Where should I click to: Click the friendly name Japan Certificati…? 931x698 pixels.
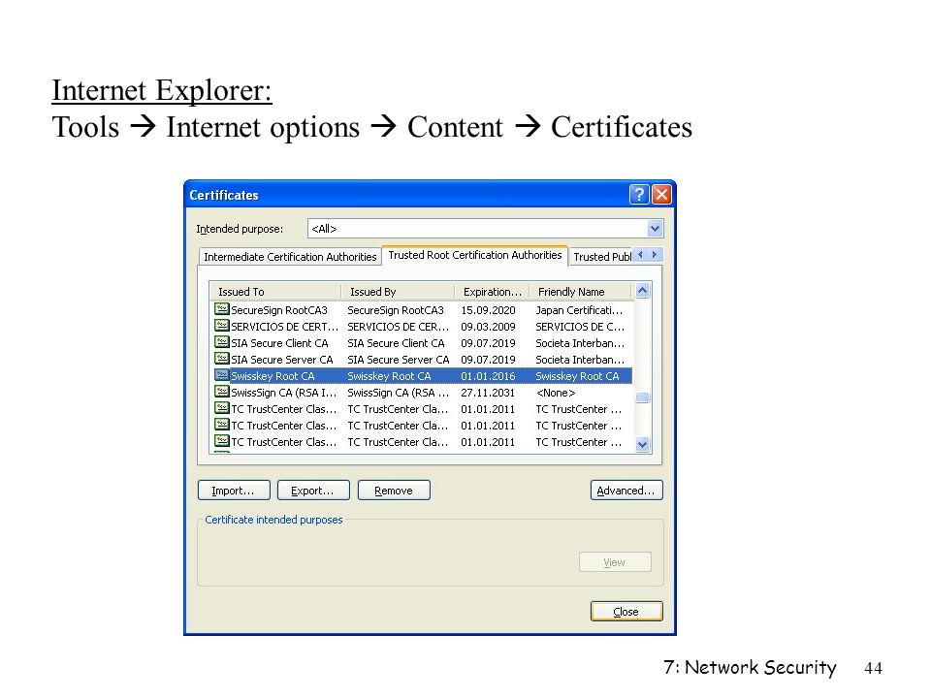pyautogui.click(x=579, y=310)
